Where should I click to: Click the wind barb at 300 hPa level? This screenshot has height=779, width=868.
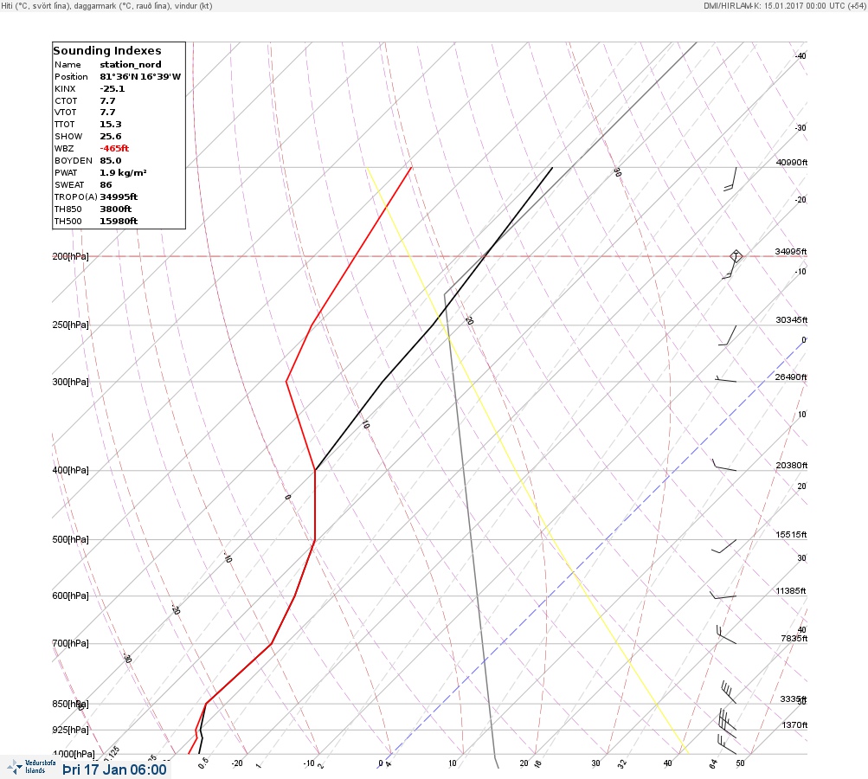click(725, 379)
